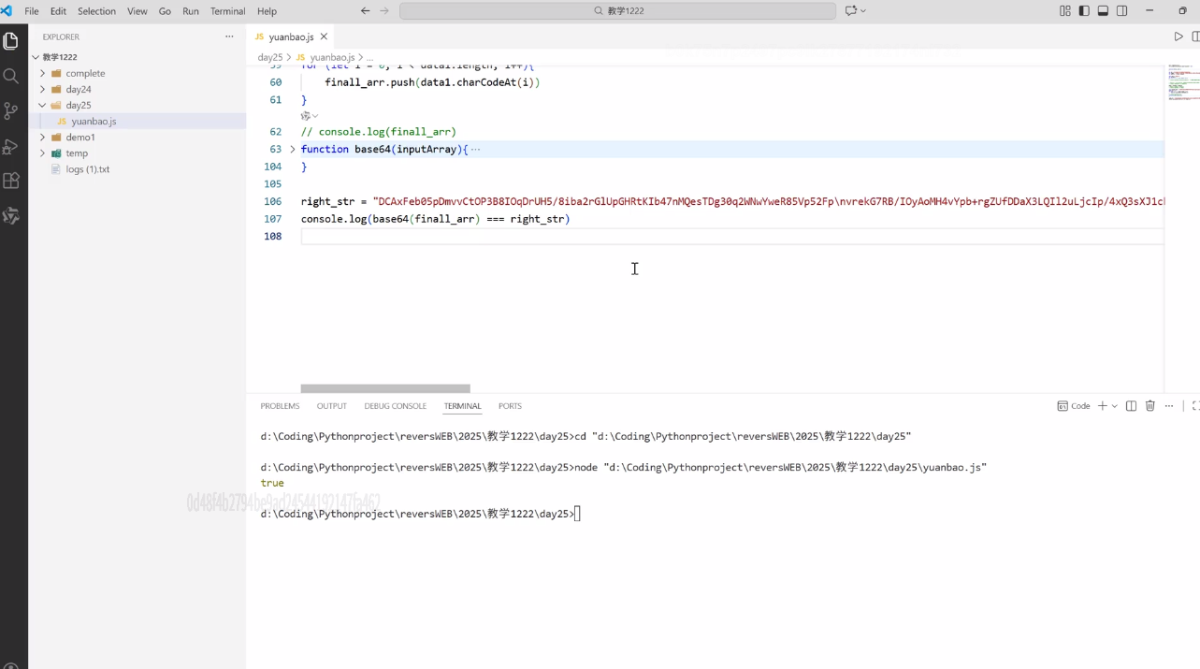
Task: Click the console.log call on line 107
Action: [x=435, y=219]
